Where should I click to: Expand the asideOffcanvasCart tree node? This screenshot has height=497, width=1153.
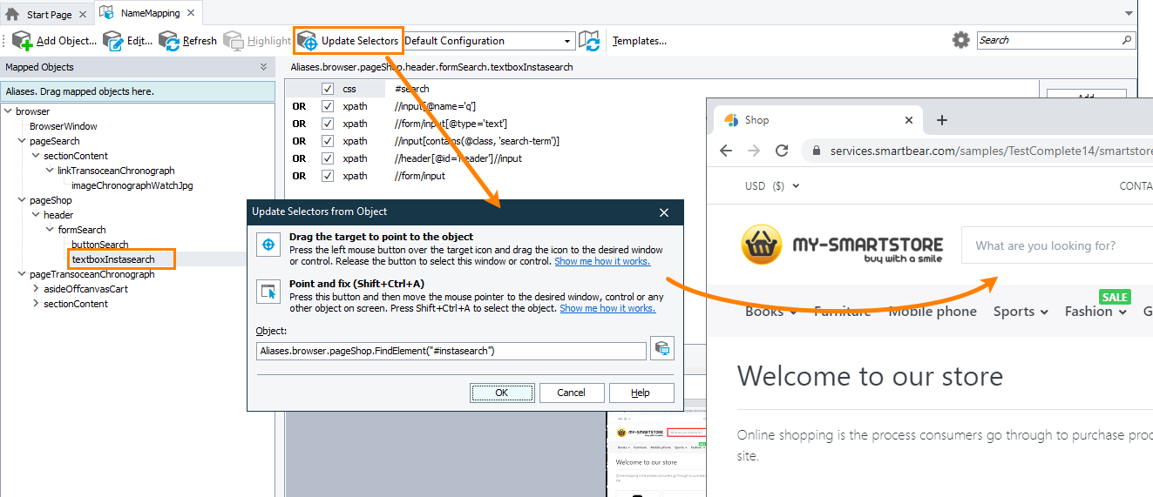pos(36,289)
